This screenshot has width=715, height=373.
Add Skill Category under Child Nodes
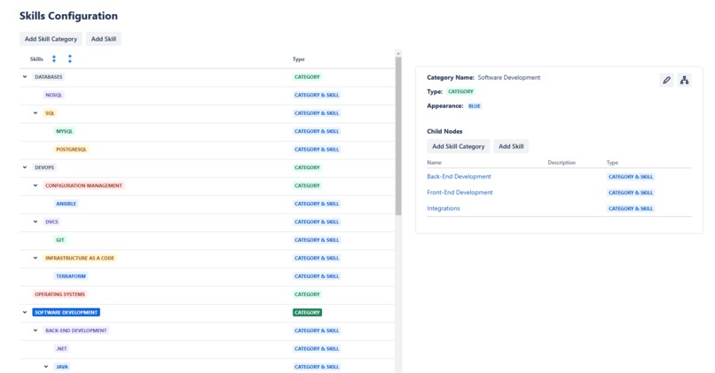pyautogui.click(x=459, y=146)
